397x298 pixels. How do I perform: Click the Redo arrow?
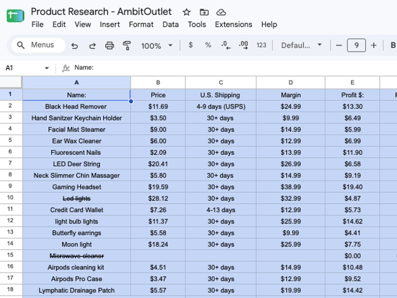[x=92, y=46]
